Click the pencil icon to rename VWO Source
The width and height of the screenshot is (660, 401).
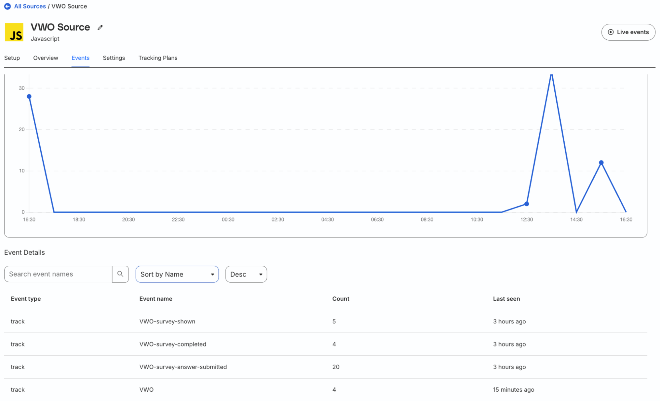click(x=100, y=27)
